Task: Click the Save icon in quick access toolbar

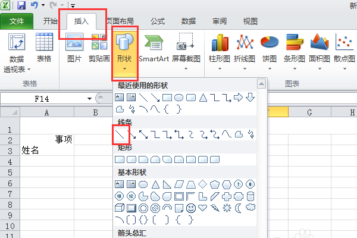Action: 21,5
